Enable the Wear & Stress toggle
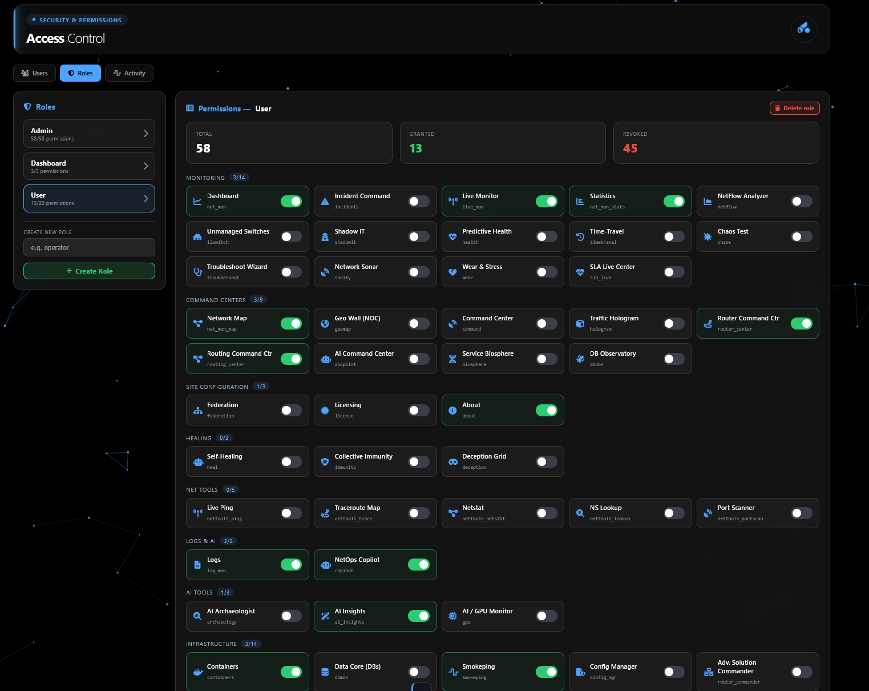 click(x=547, y=272)
